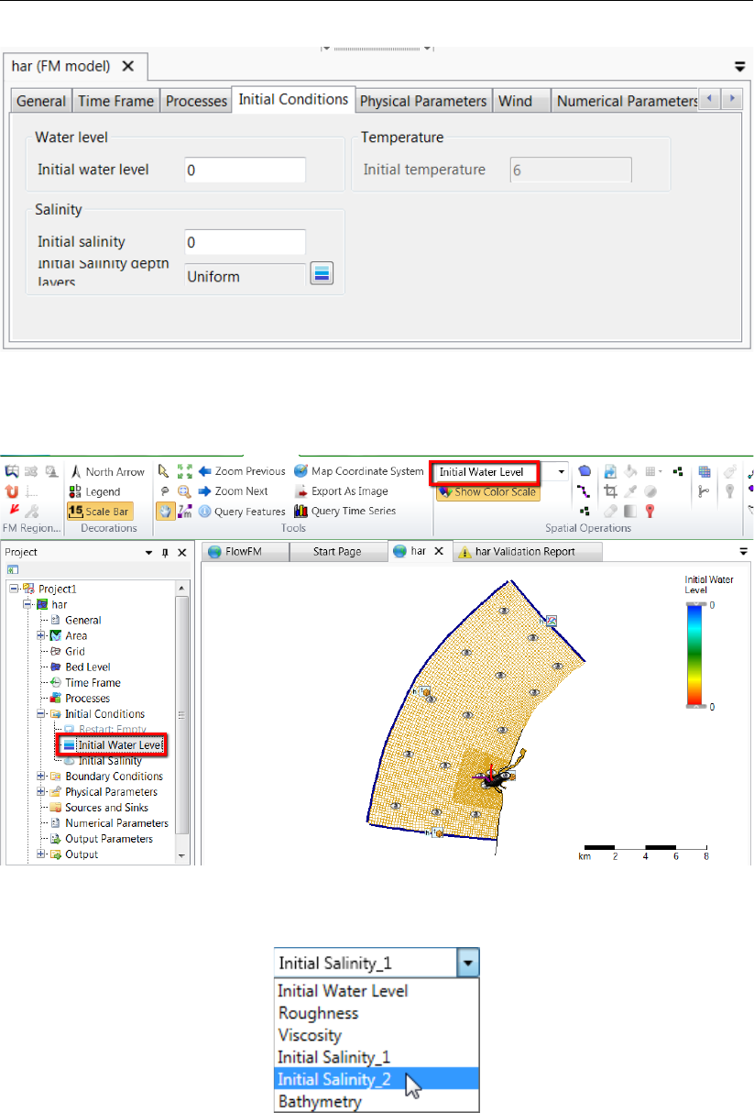Select Sources and Sinks tree item

pyautogui.click(x=105, y=807)
